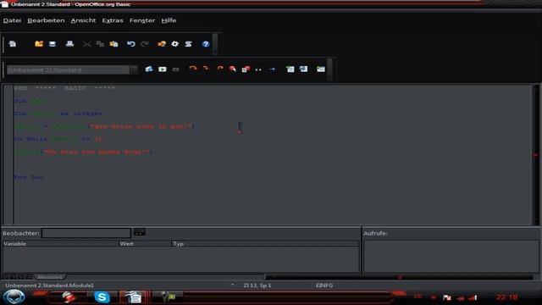Screen dimensions: 542x305
Task: Click the Open file folder icon
Action: [x=39, y=44]
